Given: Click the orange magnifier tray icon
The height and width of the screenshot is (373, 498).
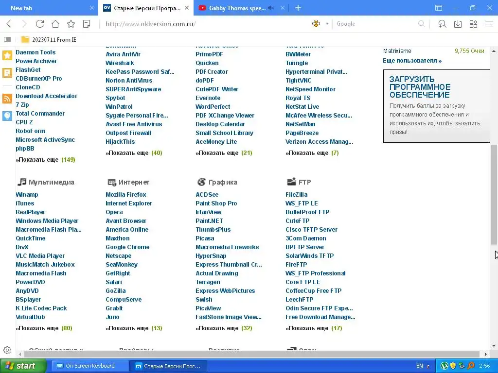Looking at the screenshot, I should pyautogui.click(x=471, y=366).
